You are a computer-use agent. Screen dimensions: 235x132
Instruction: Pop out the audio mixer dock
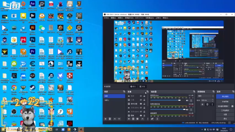(194, 92)
